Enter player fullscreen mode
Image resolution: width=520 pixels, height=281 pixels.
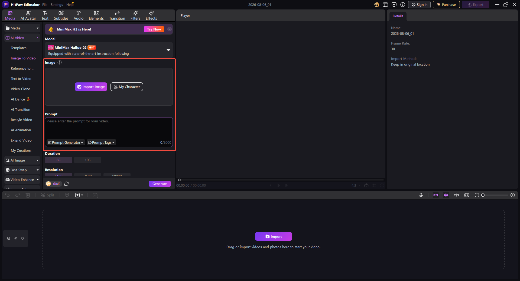(x=382, y=185)
